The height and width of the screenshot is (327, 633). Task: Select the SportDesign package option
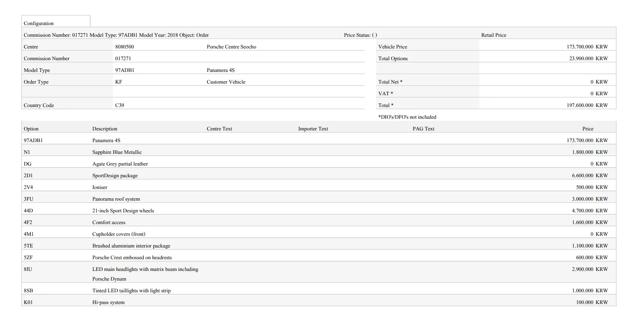(x=115, y=176)
